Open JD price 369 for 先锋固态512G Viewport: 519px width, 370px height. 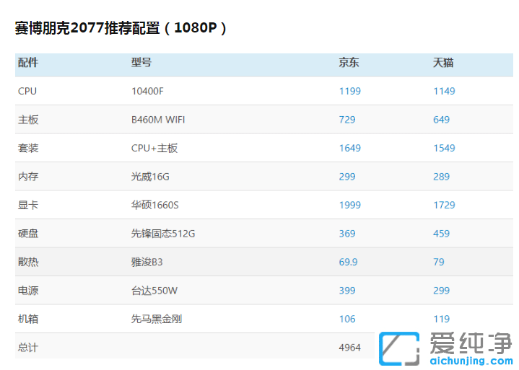point(346,234)
